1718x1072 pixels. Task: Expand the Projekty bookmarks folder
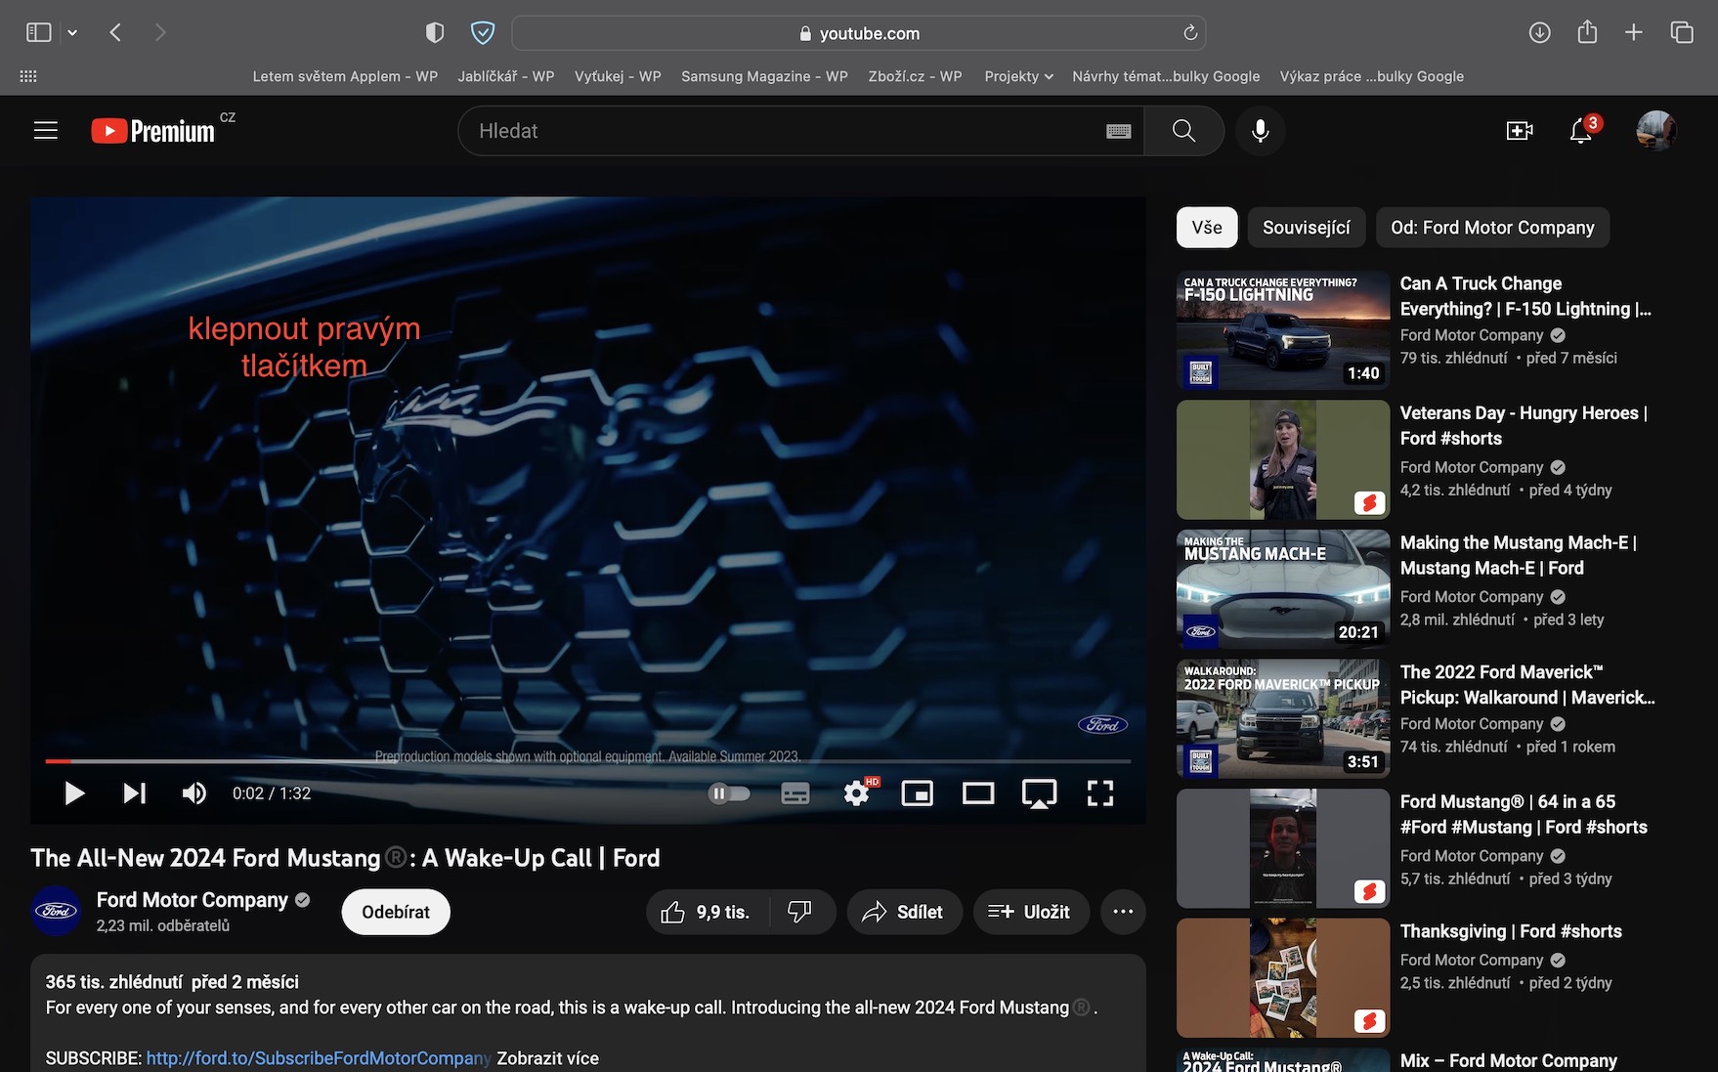tap(1018, 76)
